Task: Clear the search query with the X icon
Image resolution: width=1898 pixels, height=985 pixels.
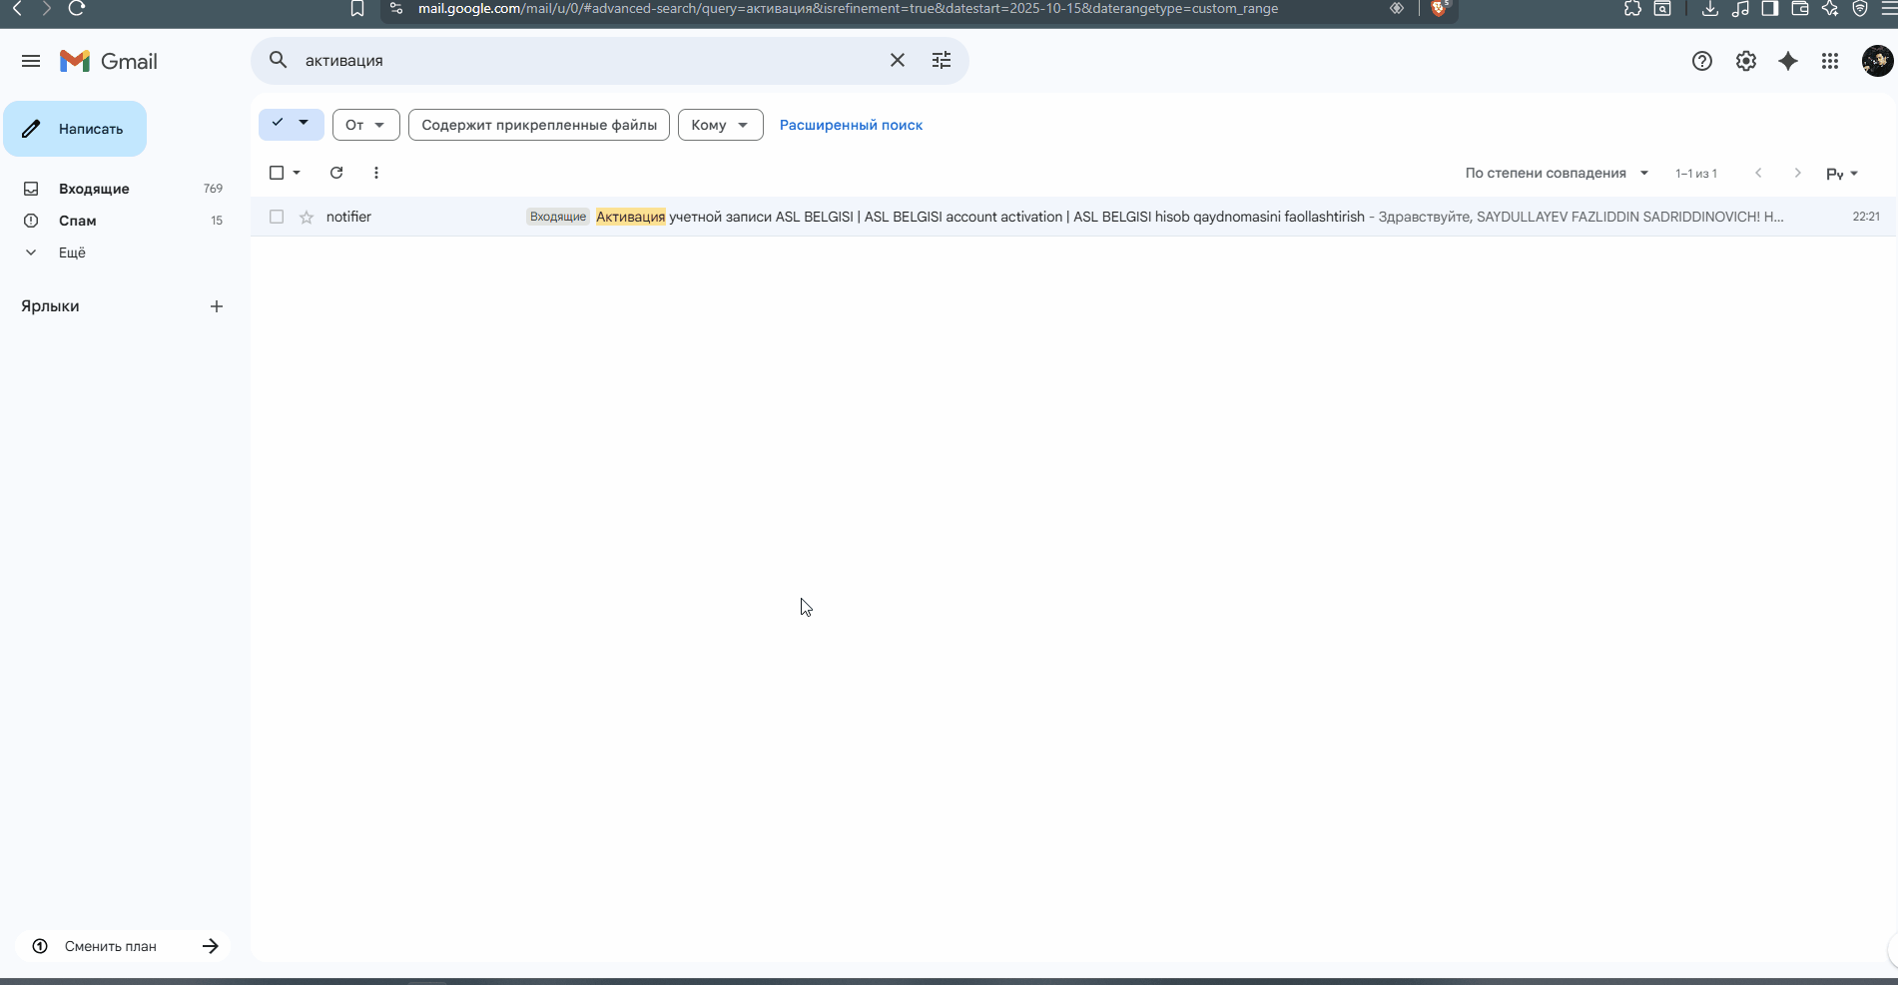Action: 897,60
